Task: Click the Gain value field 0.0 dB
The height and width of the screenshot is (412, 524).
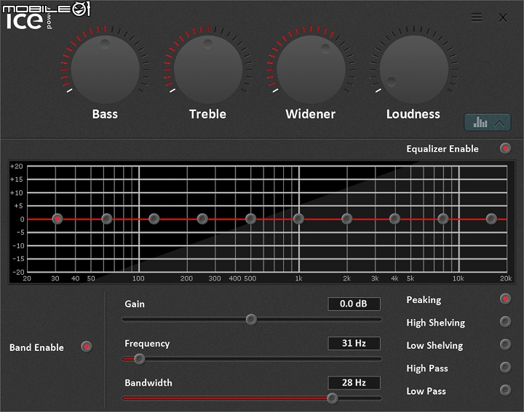Action: coord(354,304)
